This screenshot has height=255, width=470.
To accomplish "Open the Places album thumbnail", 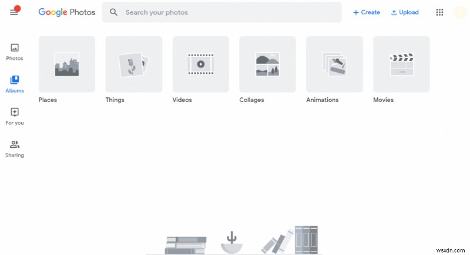I will (x=67, y=64).
